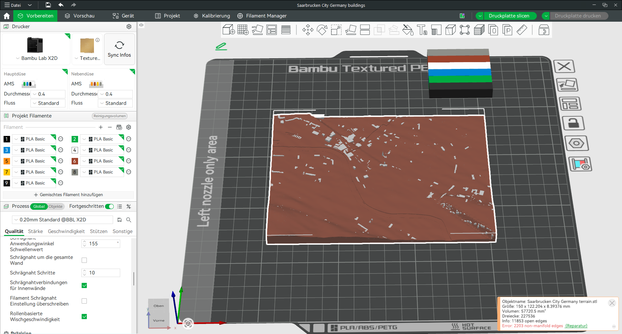Open Hauptdüse Durchmesser dropdown
This screenshot has width=622, height=334.
click(x=48, y=94)
